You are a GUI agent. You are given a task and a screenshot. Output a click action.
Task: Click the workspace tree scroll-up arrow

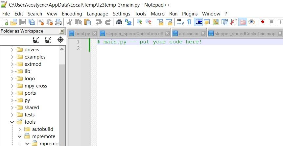[62, 49]
